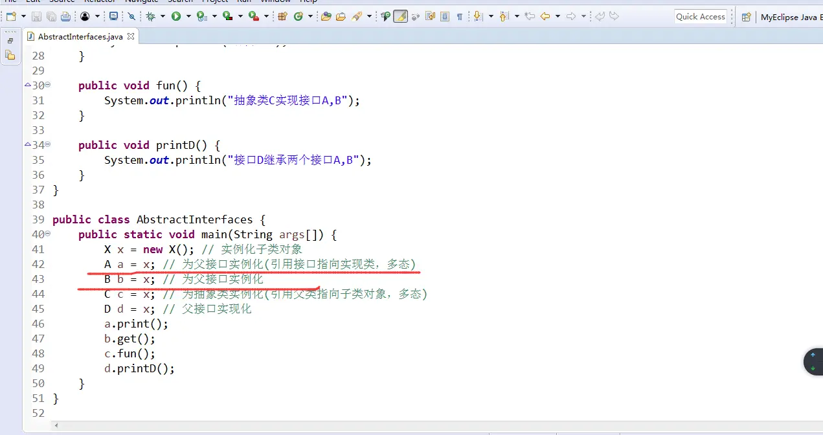Click the blue monitor icon in toolbar
Image resolution: width=823 pixels, height=435 pixels.
coord(113,16)
